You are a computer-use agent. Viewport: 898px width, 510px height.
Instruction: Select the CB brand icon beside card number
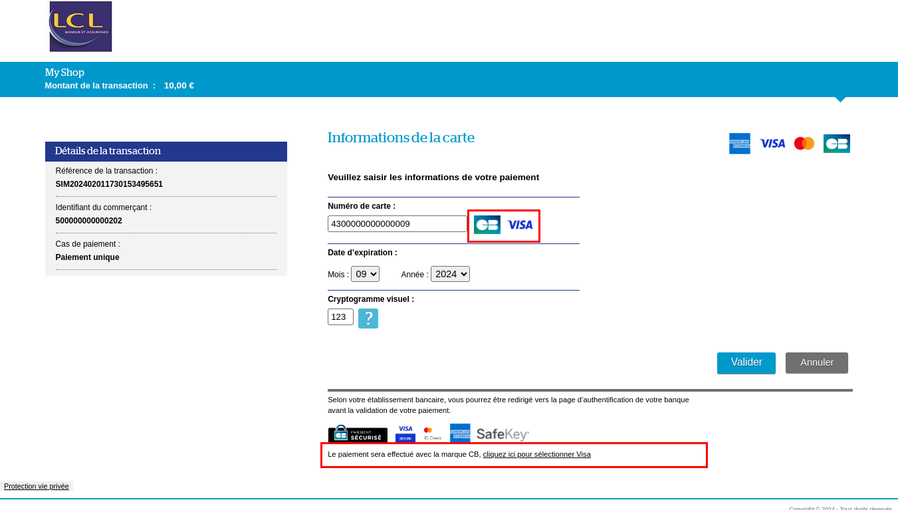point(487,225)
